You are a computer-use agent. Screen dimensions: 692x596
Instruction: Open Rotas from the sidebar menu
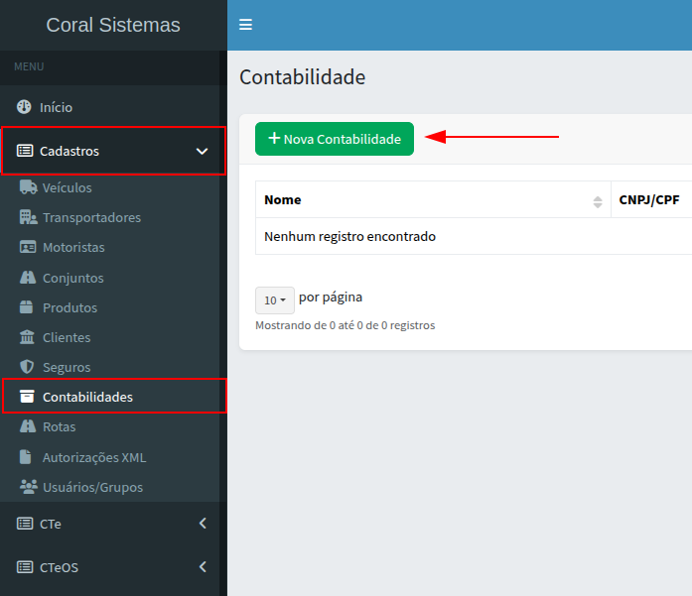point(59,426)
